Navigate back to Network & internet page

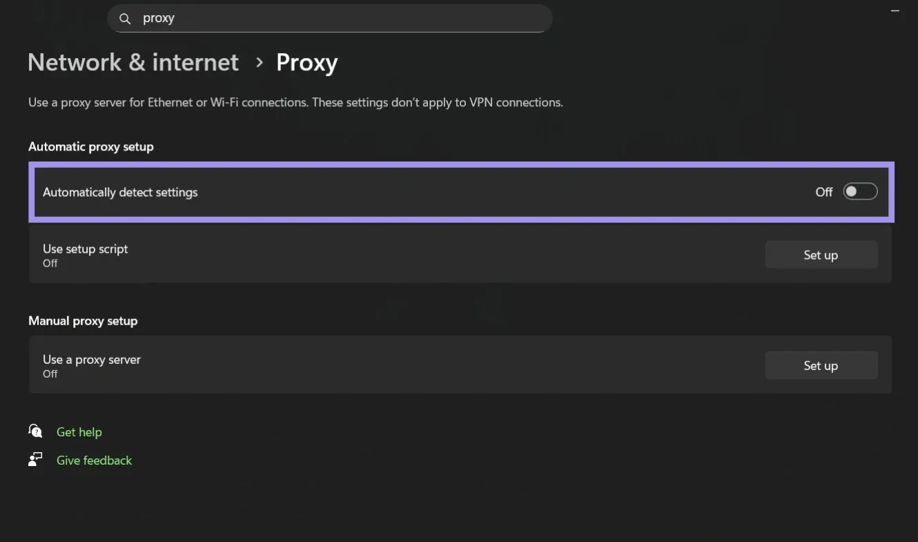coord(133,62)
